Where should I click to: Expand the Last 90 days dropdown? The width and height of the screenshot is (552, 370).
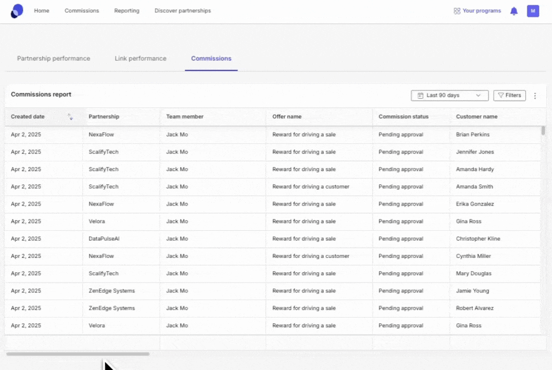450,96
